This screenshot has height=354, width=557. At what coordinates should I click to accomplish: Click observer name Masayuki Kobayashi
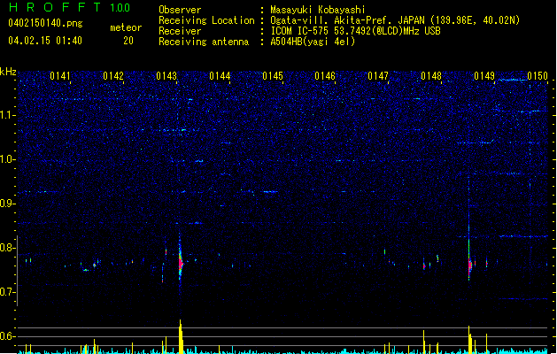318,10
